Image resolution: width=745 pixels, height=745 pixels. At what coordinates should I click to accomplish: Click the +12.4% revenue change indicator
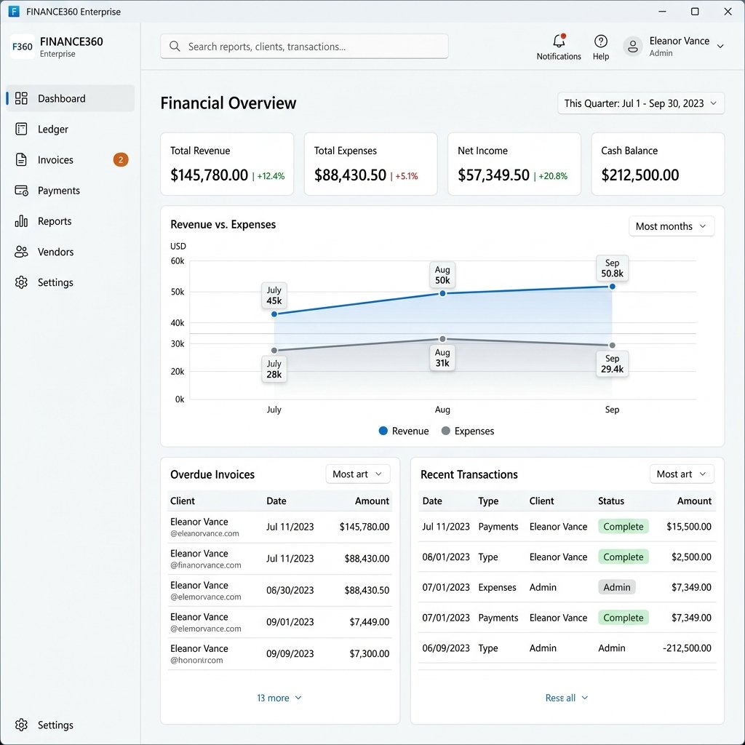271,176
